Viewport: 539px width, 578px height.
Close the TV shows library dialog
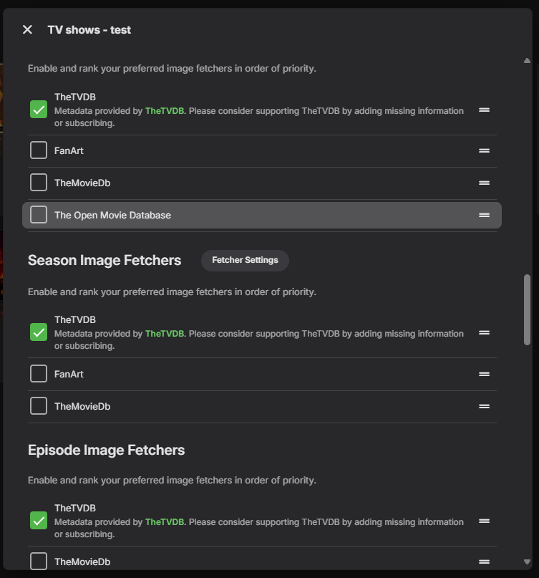click(27, 29)
